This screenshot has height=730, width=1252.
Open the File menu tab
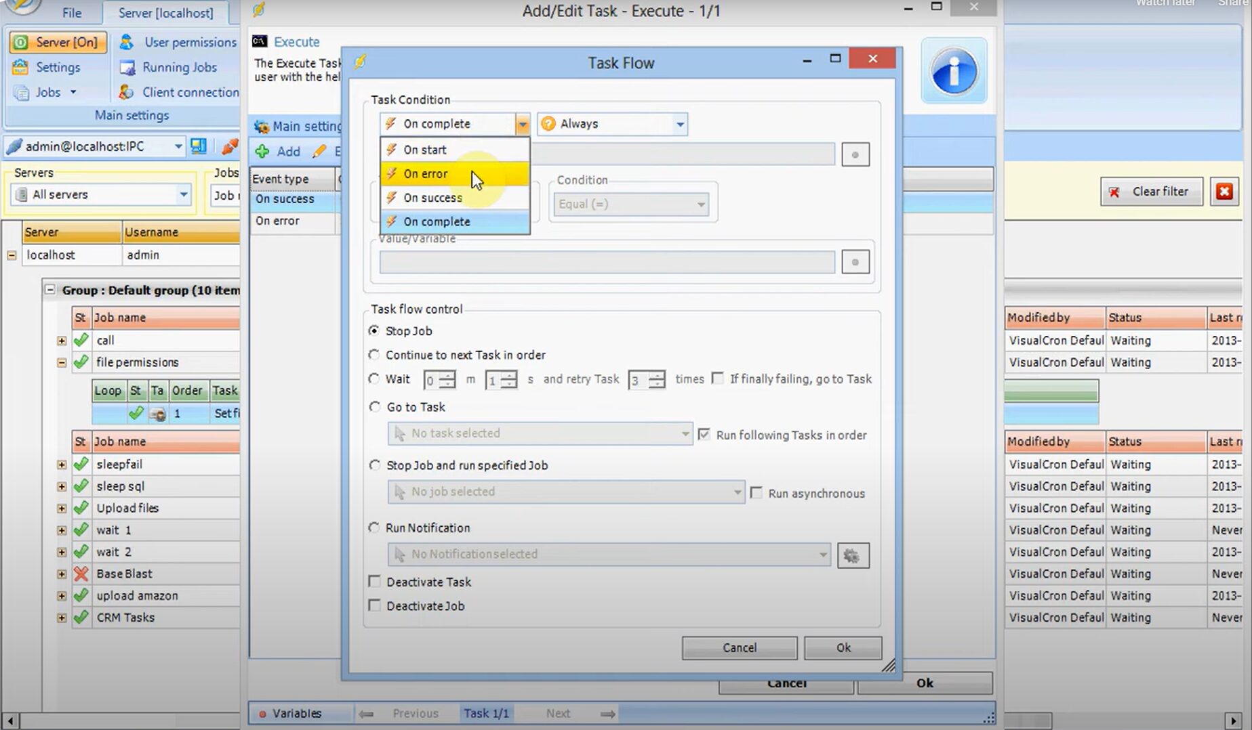tap(72, 12)
